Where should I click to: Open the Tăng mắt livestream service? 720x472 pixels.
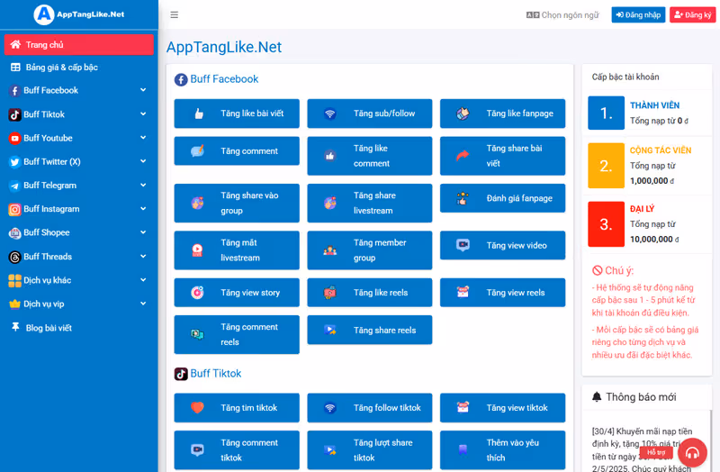(237, 250)
